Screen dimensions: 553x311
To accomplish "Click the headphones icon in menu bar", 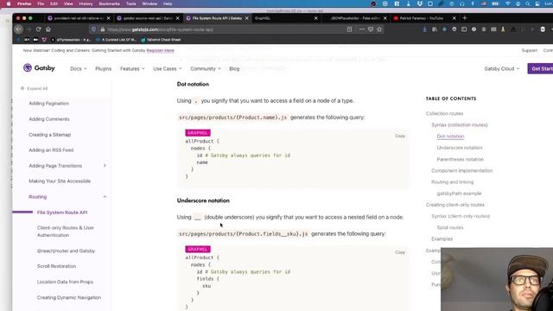I will pyautogui.click(x=462, y=3).
